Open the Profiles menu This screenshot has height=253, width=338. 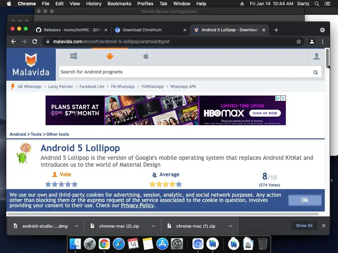pyautogui.click(x=145, y=4)
